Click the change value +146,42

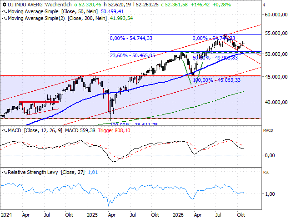(x=200, y=5)
